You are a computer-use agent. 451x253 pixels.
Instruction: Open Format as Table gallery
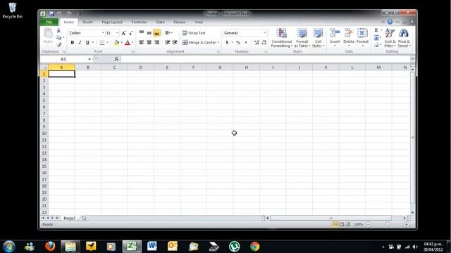point(302,38)
